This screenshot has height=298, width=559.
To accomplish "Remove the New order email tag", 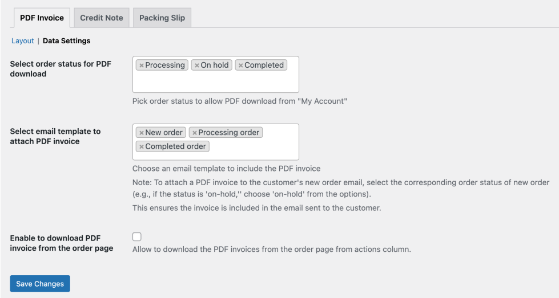I will pos(142,133).
